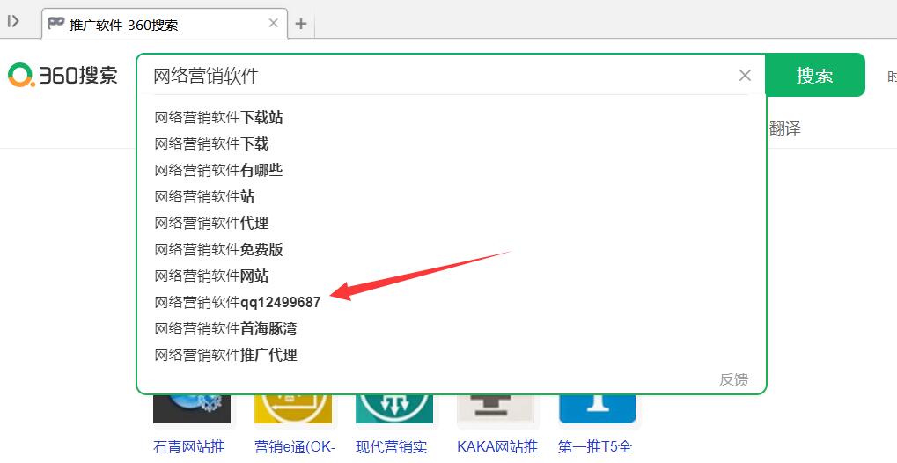Click the 现代营销实 green software icon
The image size is (897, 463).
pyautogui.click(x=394, y=410)
